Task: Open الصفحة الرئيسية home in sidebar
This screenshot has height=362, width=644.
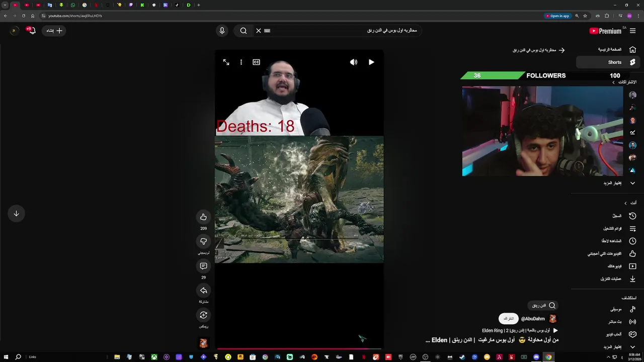Action: coord(616,50)
